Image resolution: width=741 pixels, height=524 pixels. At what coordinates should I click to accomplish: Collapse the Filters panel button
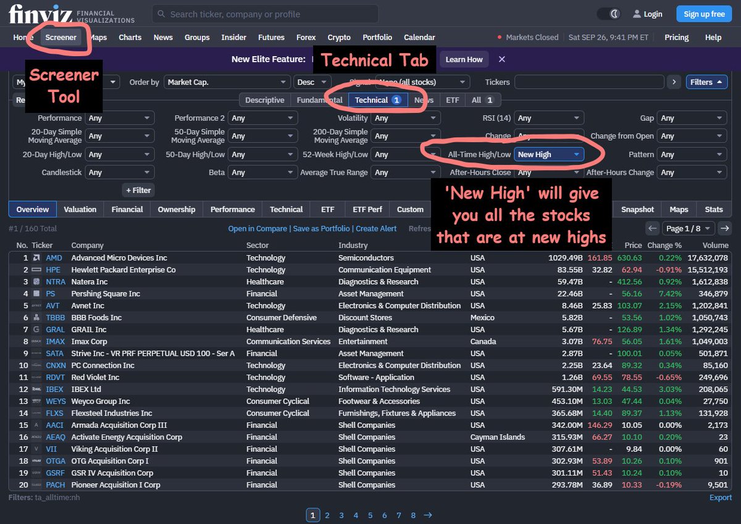706,82
